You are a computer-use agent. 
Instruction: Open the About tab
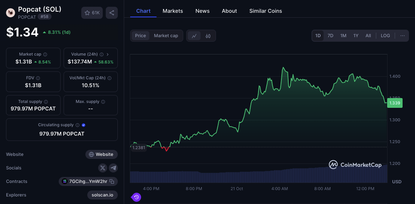point(229,11)
